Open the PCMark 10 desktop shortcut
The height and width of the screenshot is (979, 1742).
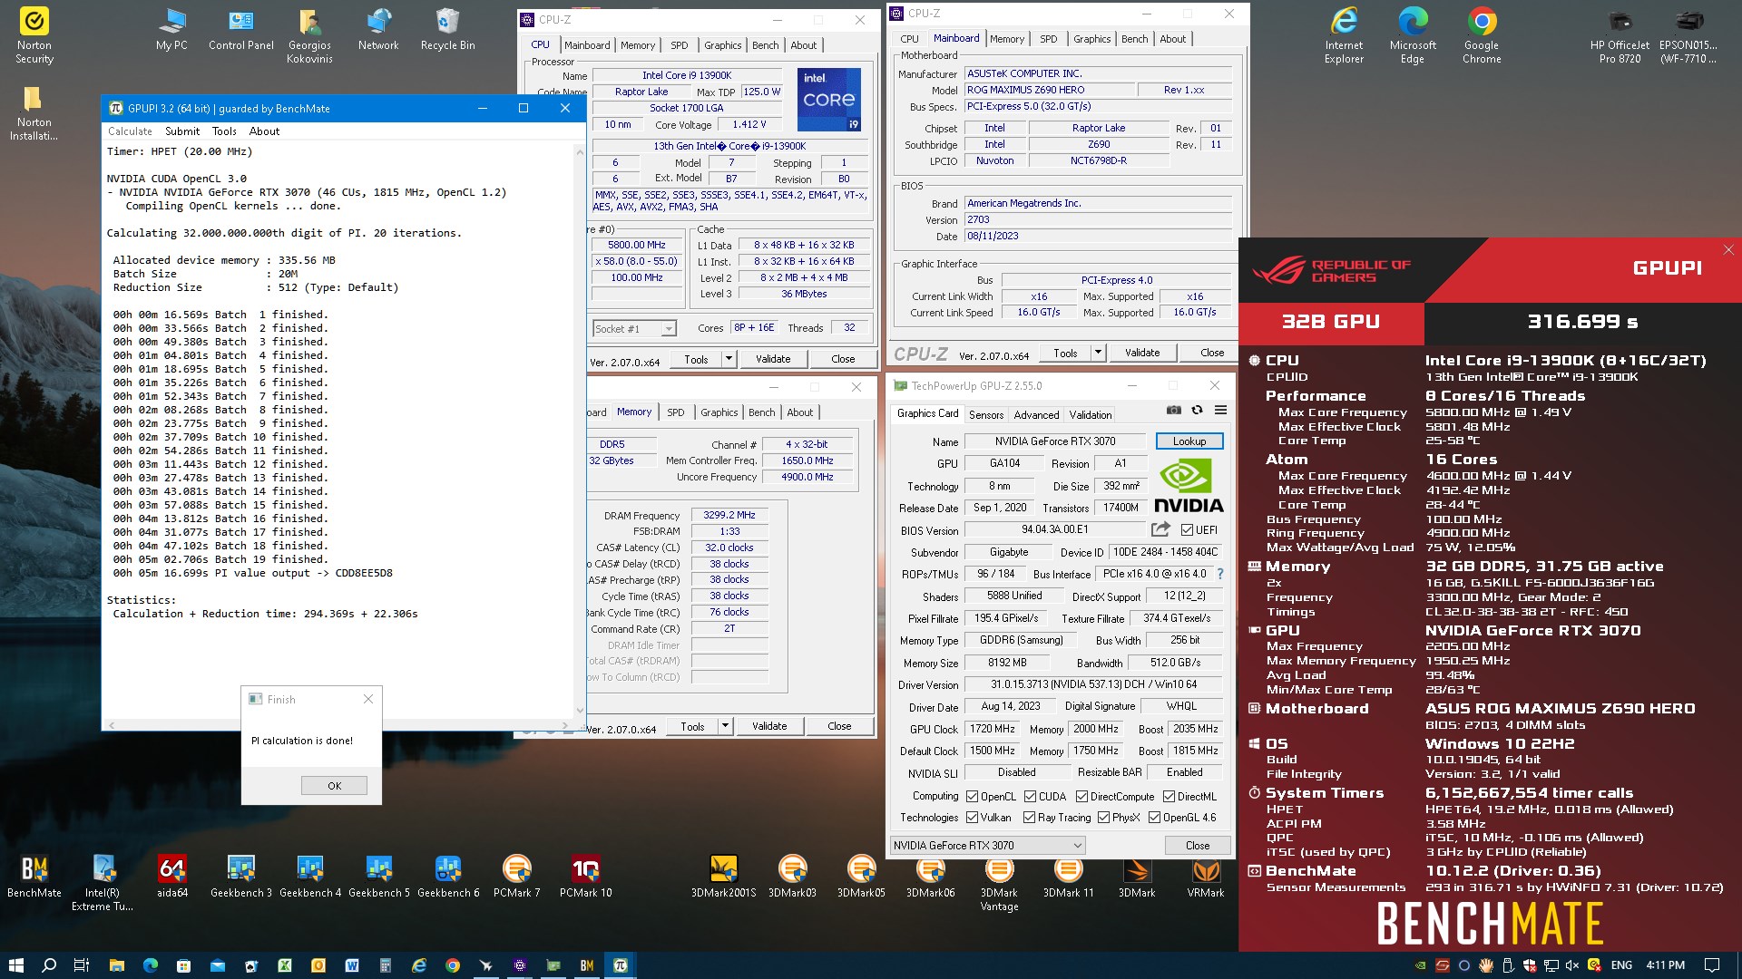[x=585, y=877]
